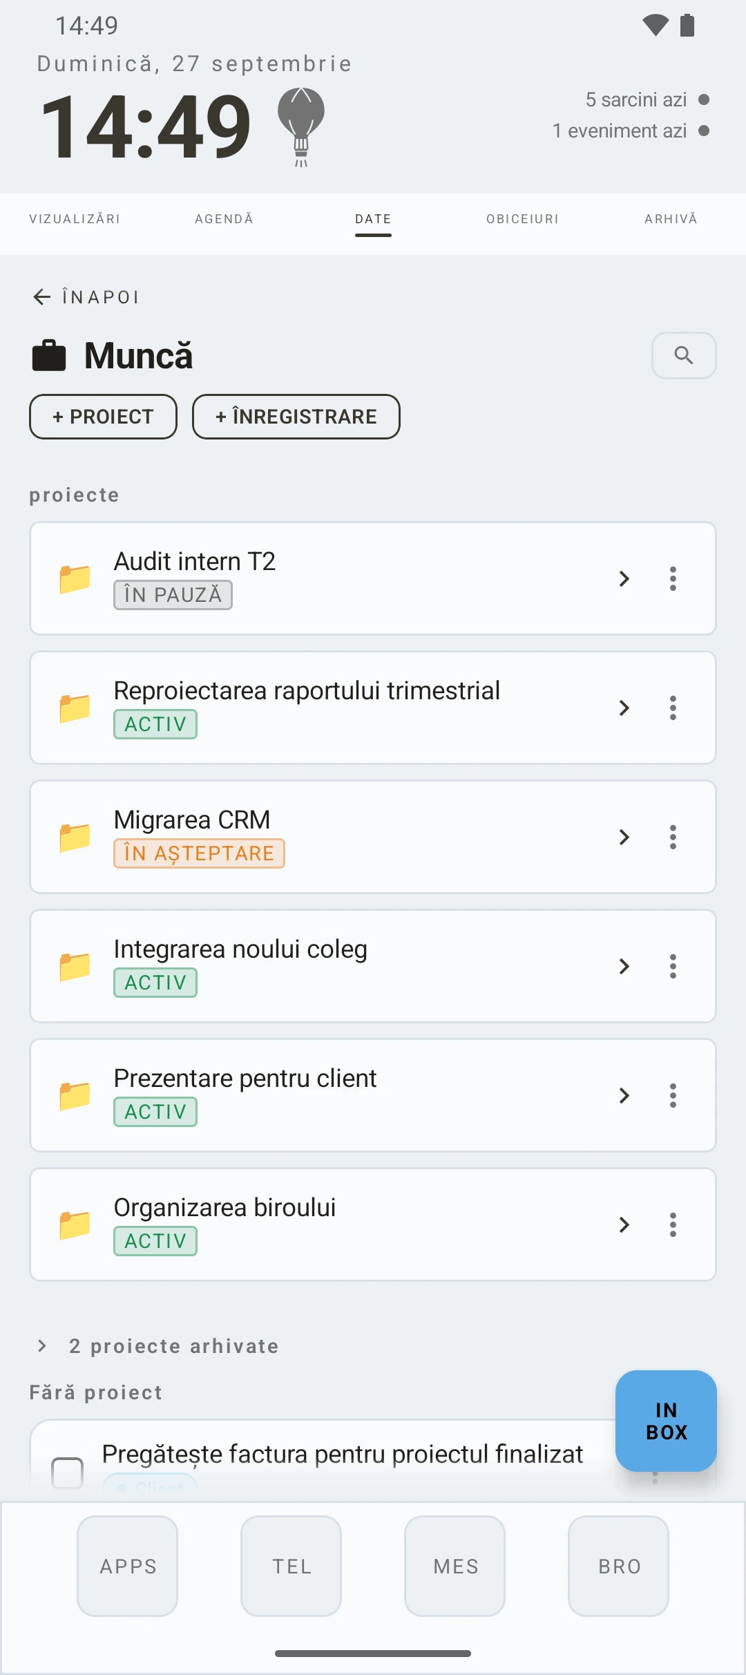Viewport: 746px width, 1675px height.
Task: Expand Reproiectarea raportului trimestrial chevron
Action: pos(624,708)
